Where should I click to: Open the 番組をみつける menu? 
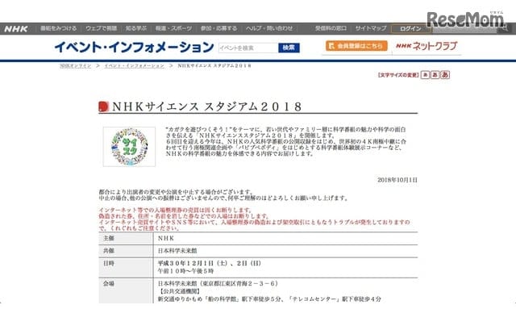click(x=58, y=29)
